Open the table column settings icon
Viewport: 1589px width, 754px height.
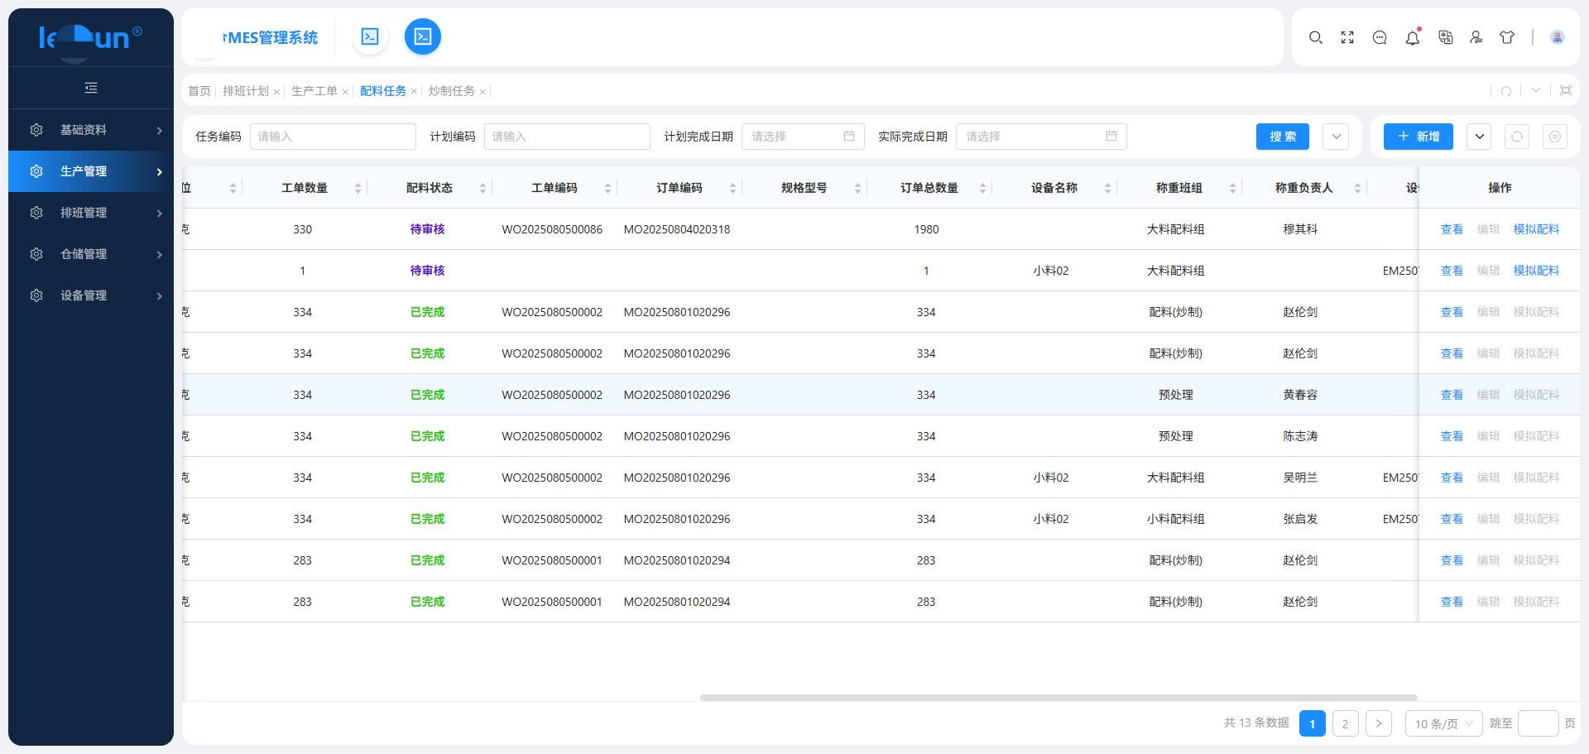(1555, 137)
